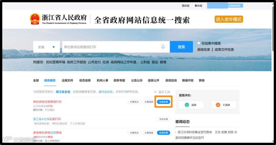Click 在线办理 for 参保单位参保信息查询

pyautogui.click(x=163, y=133)
